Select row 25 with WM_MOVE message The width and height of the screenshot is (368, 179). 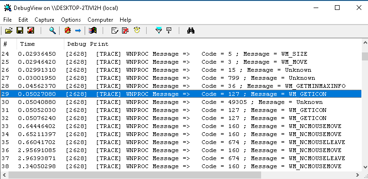point(181,62)
